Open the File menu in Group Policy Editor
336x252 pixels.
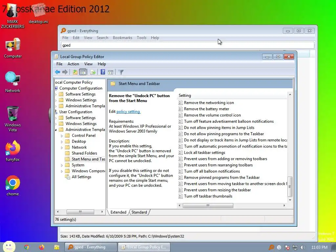point(59,64)
